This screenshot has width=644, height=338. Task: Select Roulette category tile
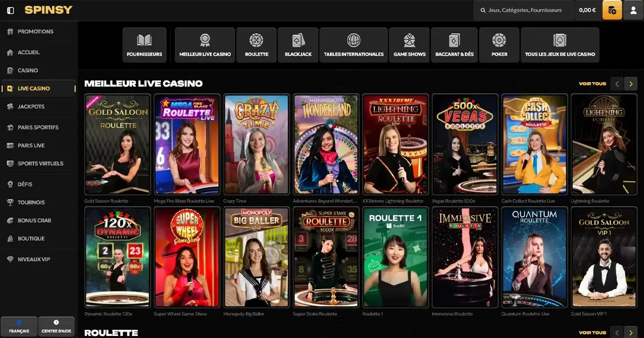point(257,46)
